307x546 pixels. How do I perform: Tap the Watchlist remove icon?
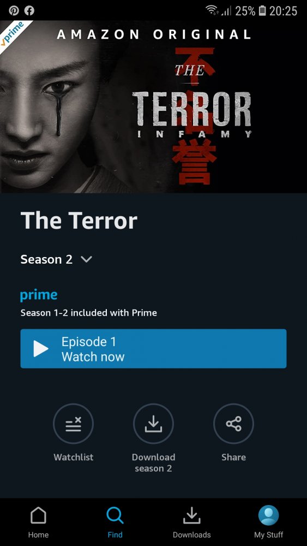click(x=74, y=424)
